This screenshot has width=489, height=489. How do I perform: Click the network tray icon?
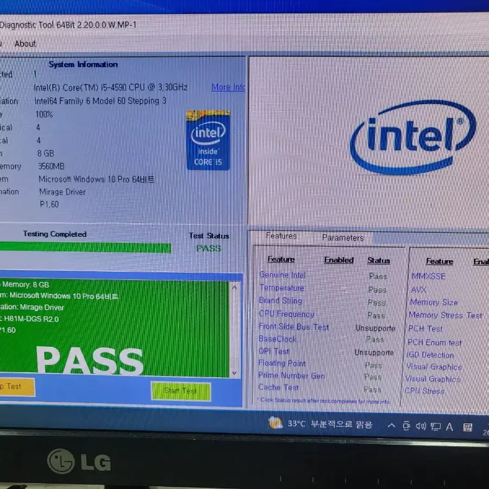pyautogui.click(x=435, y=427)
